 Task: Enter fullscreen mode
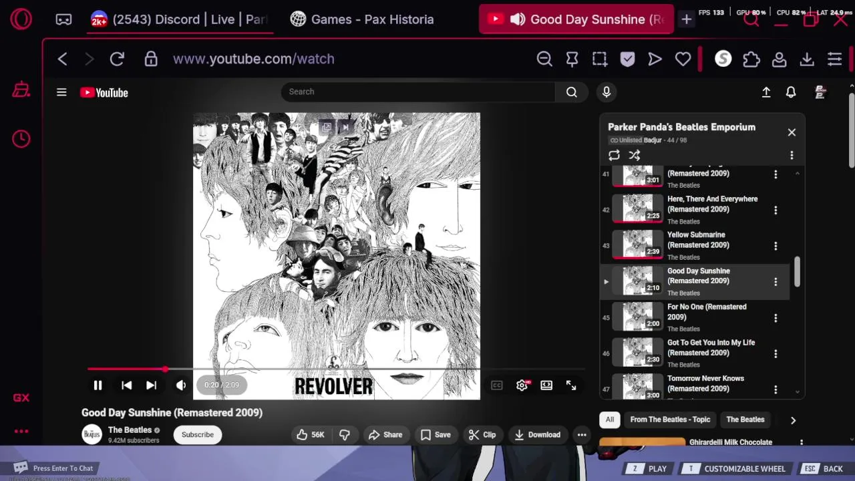tap(571, 385)
